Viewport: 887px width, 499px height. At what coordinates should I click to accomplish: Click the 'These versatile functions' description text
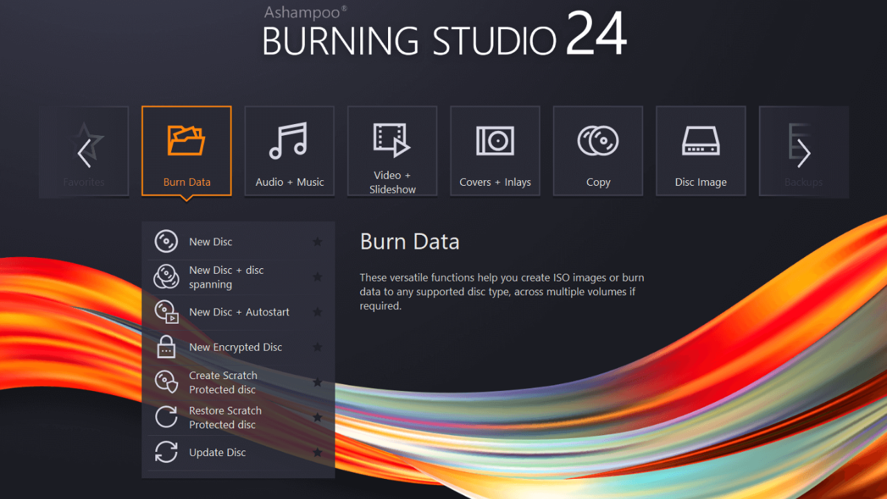(x=502, y=291)
